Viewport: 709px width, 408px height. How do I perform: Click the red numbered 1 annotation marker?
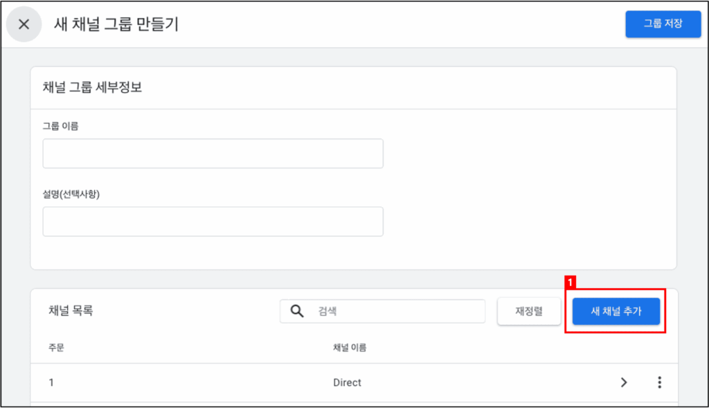571,283
